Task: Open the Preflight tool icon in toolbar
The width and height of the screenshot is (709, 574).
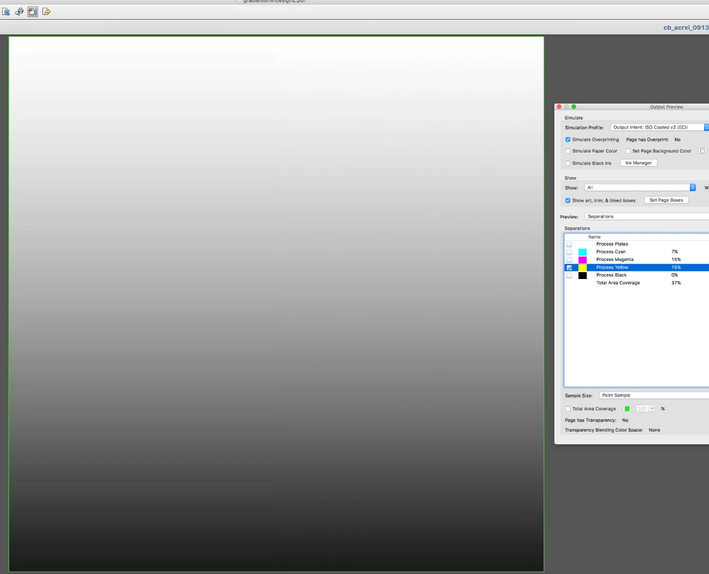Action: coord(6,12)
